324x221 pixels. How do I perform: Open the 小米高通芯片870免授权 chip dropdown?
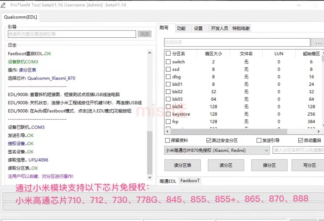tap(217, 150)
